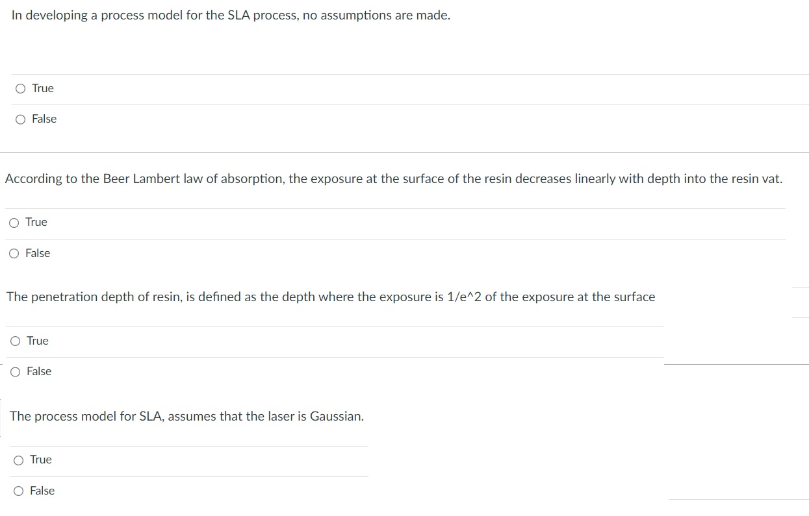
Task: Select False for the SLA no assumptions question
Action: pyautogui.click(x=20, y=119)
